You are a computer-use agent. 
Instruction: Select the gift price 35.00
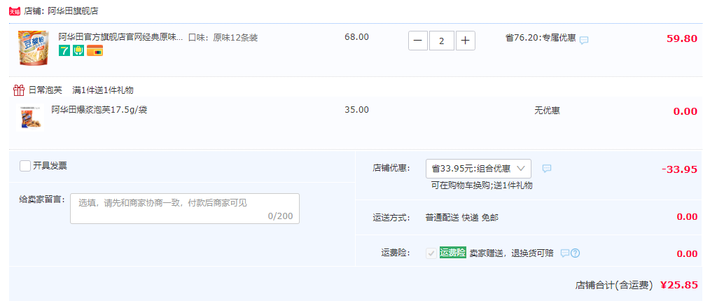[357, 110]
